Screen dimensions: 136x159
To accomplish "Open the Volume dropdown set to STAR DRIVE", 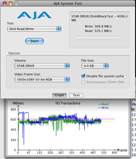I will coord(42,66).
